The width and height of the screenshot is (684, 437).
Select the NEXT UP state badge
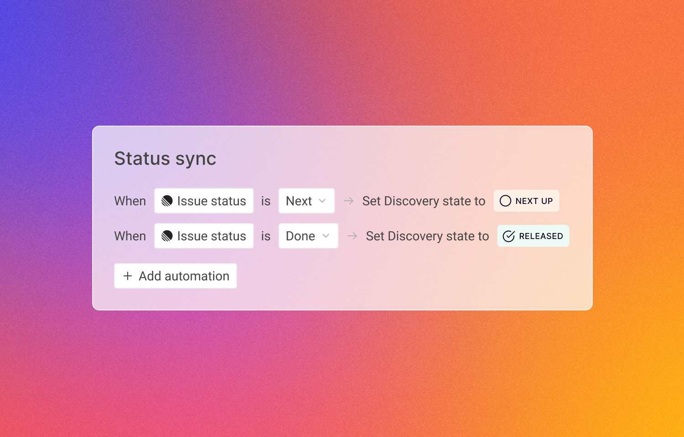(x=526, y=201)
